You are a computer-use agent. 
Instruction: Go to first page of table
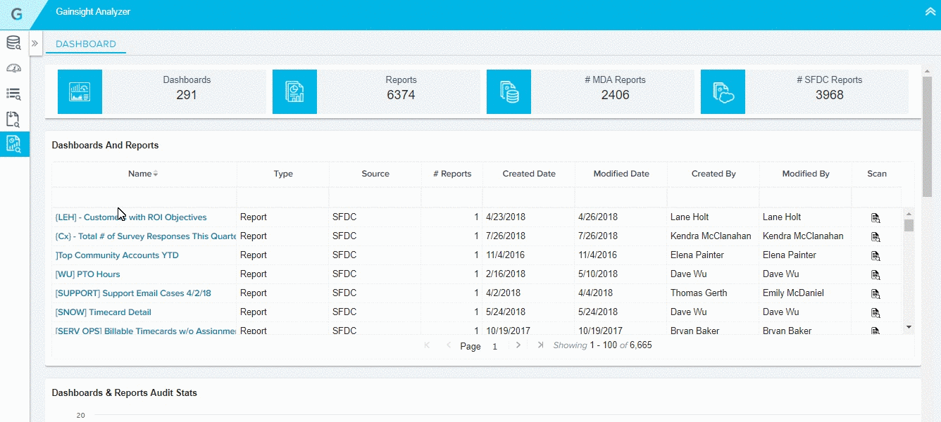tap(427, 345)
